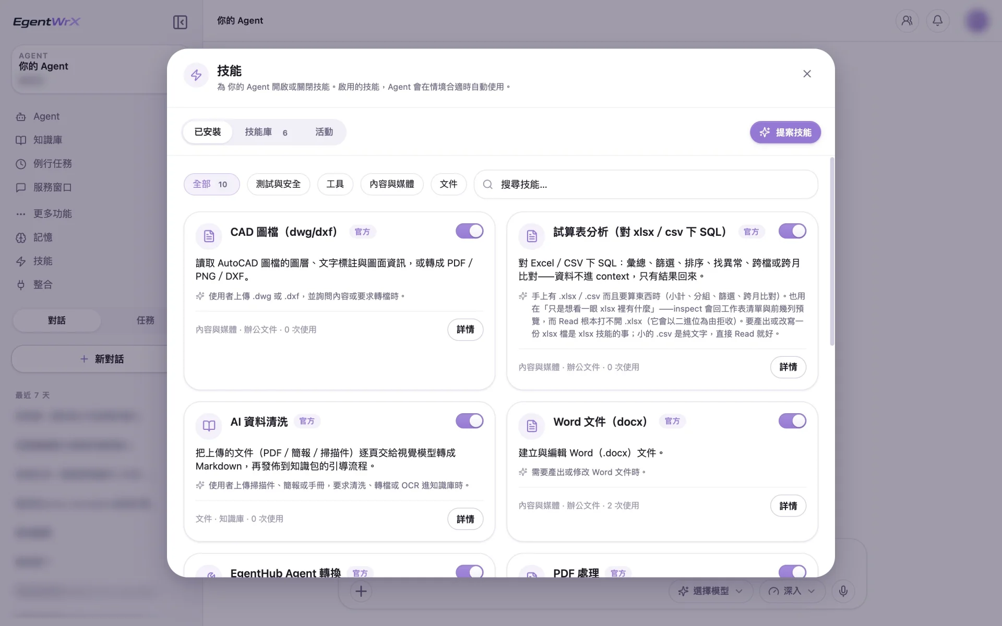This screenshot has width=1002, height=626.
Task: Filter skills by 內容與媒體
Action: (392, 184)
